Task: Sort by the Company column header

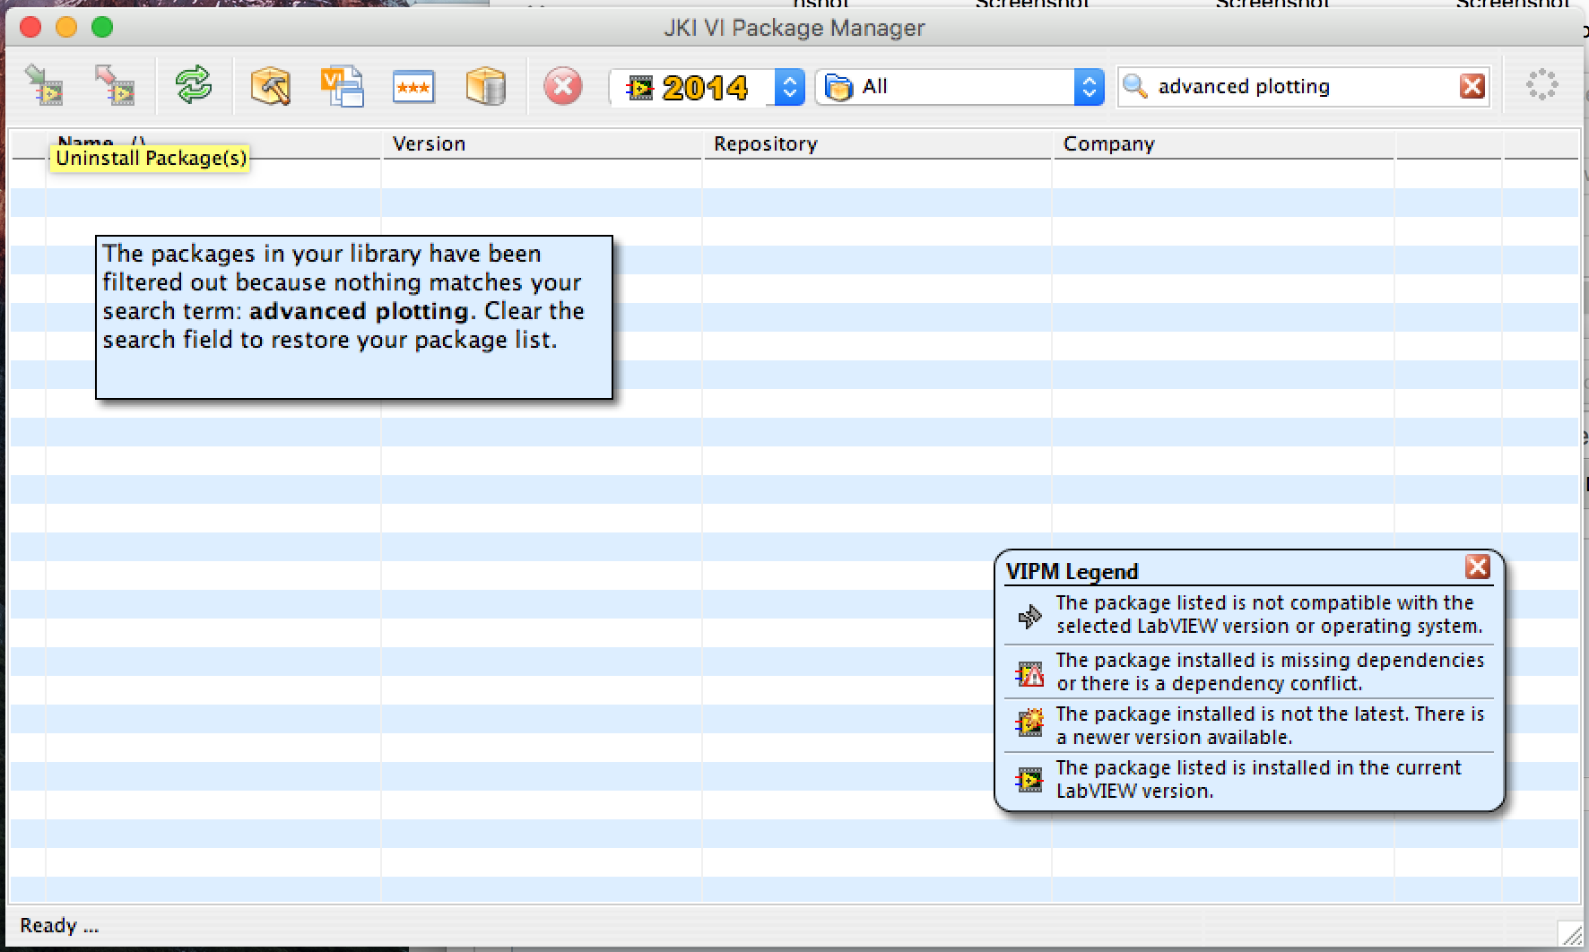Action: point(1223,144)
